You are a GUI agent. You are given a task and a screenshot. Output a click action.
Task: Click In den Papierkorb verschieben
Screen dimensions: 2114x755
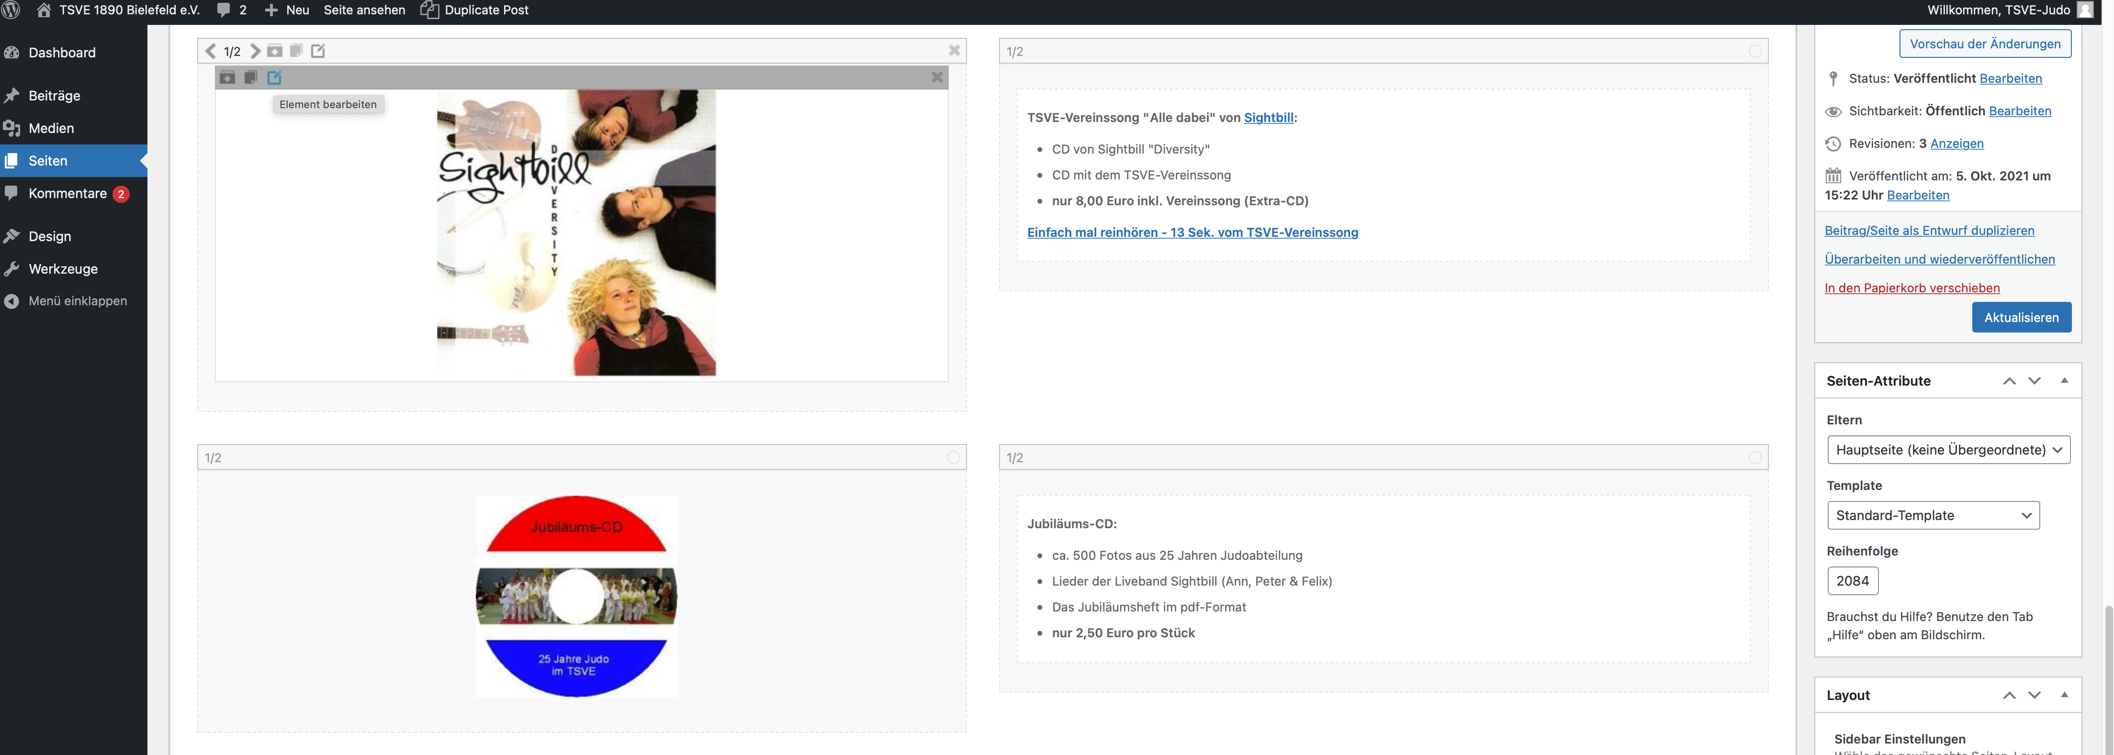1912,288
